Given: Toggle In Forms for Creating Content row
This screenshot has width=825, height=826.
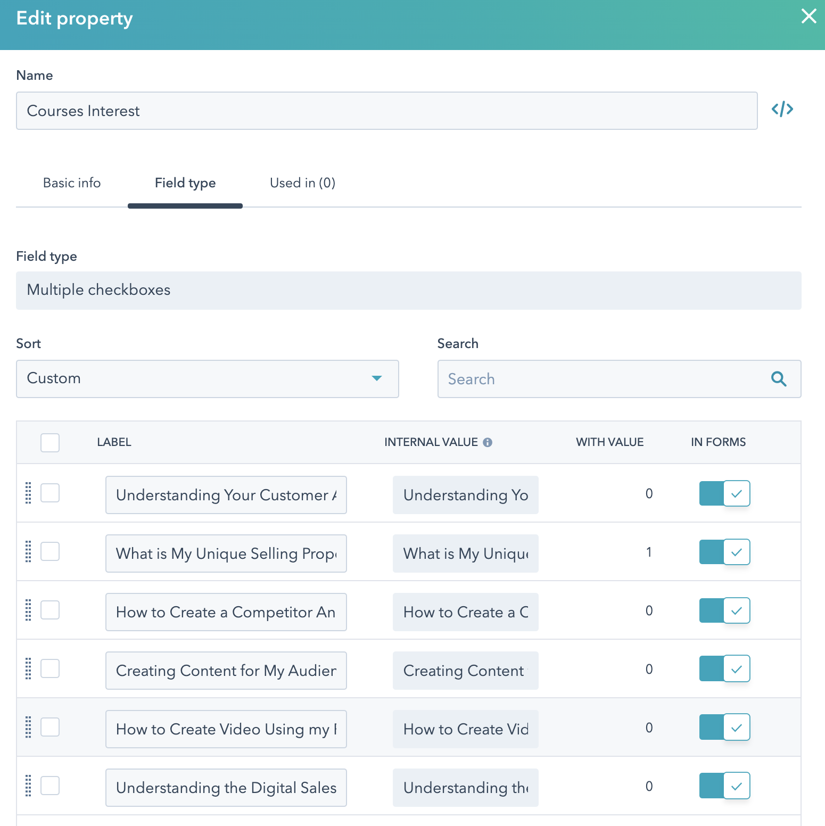Looking at the screenshot, I should 725,668.
